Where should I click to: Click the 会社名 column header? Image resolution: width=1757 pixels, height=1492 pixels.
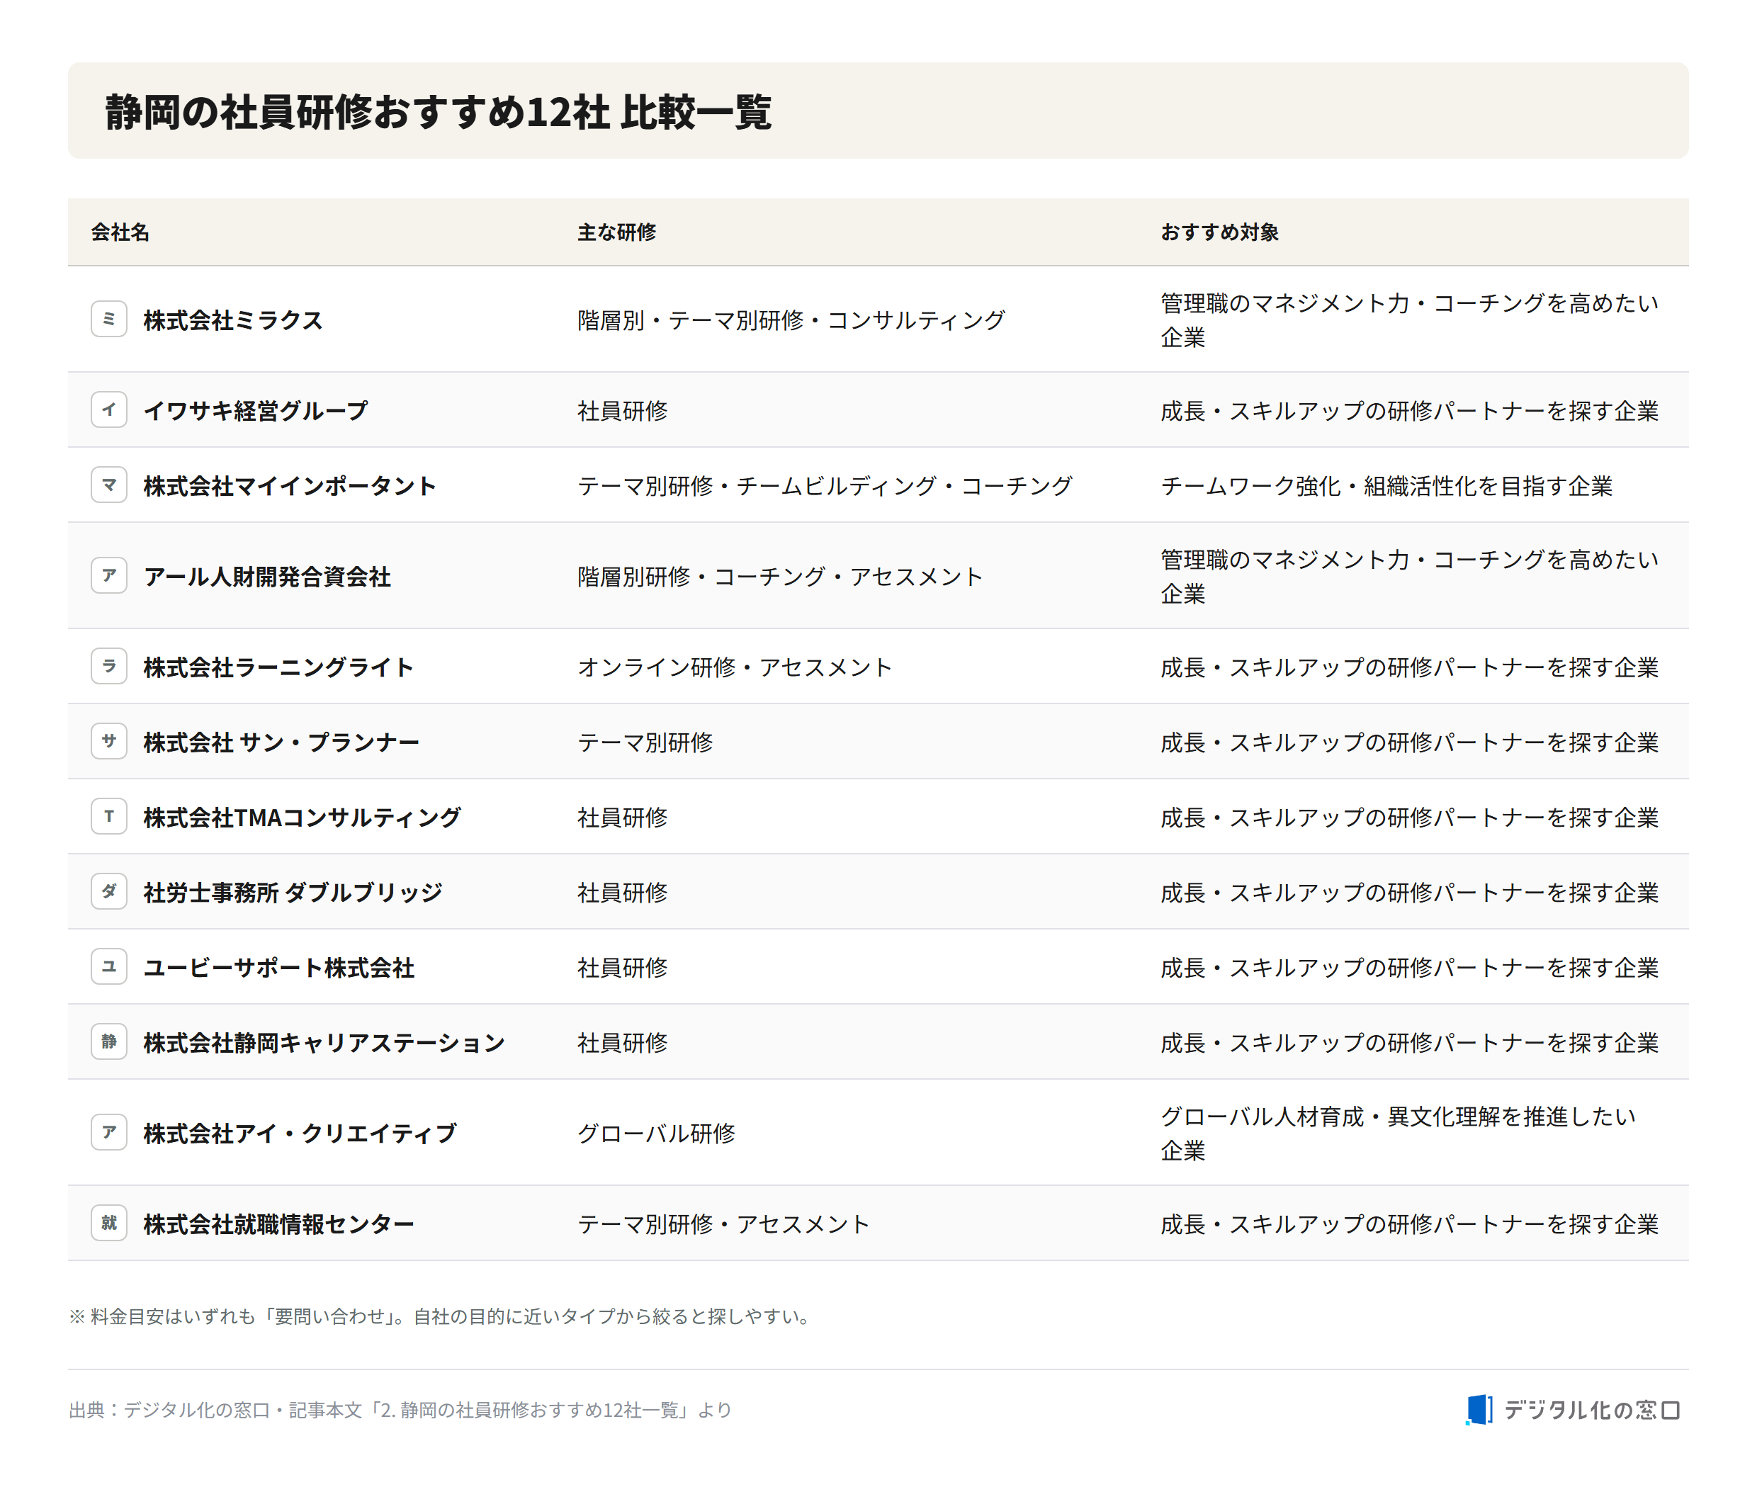(x=120, y=232)
